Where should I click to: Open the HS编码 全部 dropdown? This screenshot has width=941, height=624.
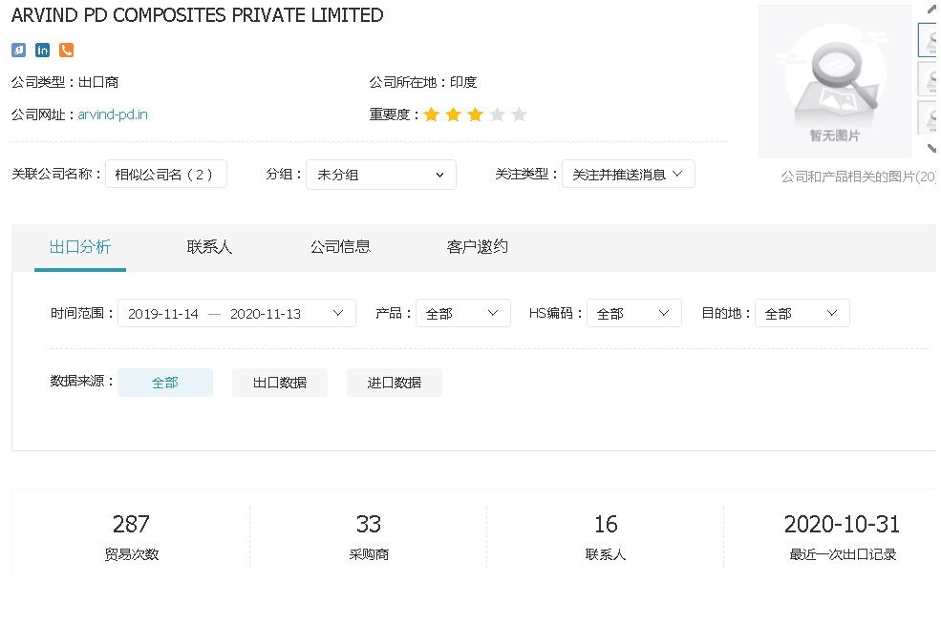tap(634, 314)
